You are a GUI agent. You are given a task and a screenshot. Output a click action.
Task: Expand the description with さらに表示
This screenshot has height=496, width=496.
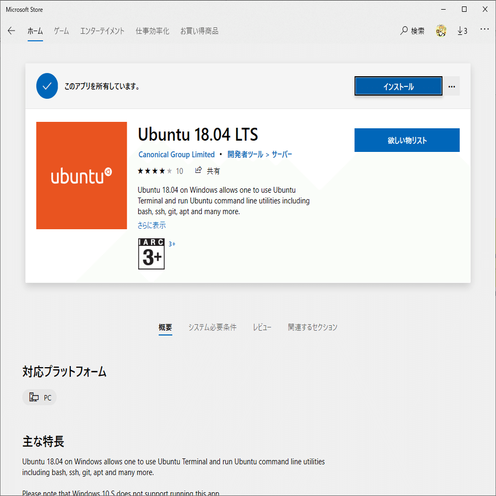(x=151, y=225)
